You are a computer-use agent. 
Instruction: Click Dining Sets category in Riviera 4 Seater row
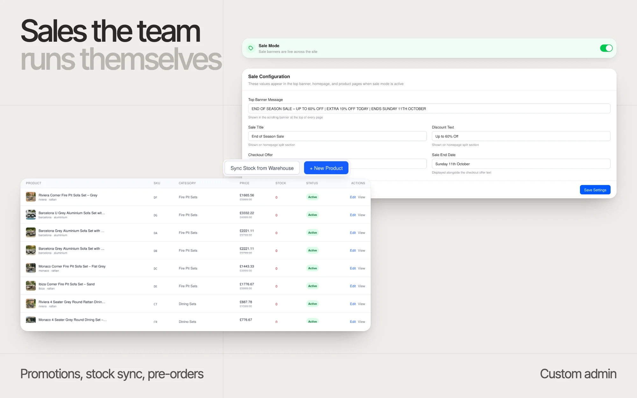tap(187, 304)
